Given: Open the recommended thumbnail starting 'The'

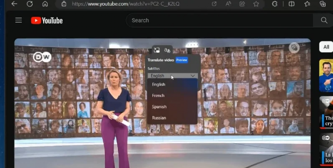Looking at the screenshot, I should [x=326, y=112].
